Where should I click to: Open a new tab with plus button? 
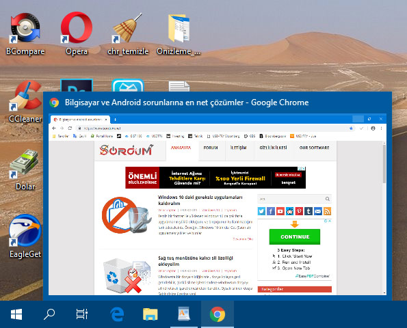pyautogui.click(x=115, y=120)
